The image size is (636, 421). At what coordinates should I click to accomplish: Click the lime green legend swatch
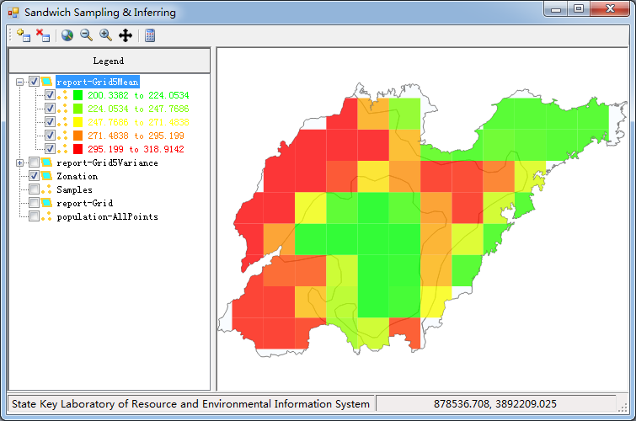pyautogui.click(x=77, y=109)
